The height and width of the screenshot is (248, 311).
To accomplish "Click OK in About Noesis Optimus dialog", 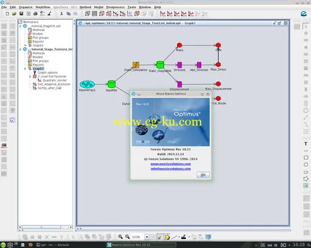I will point(203,175).
